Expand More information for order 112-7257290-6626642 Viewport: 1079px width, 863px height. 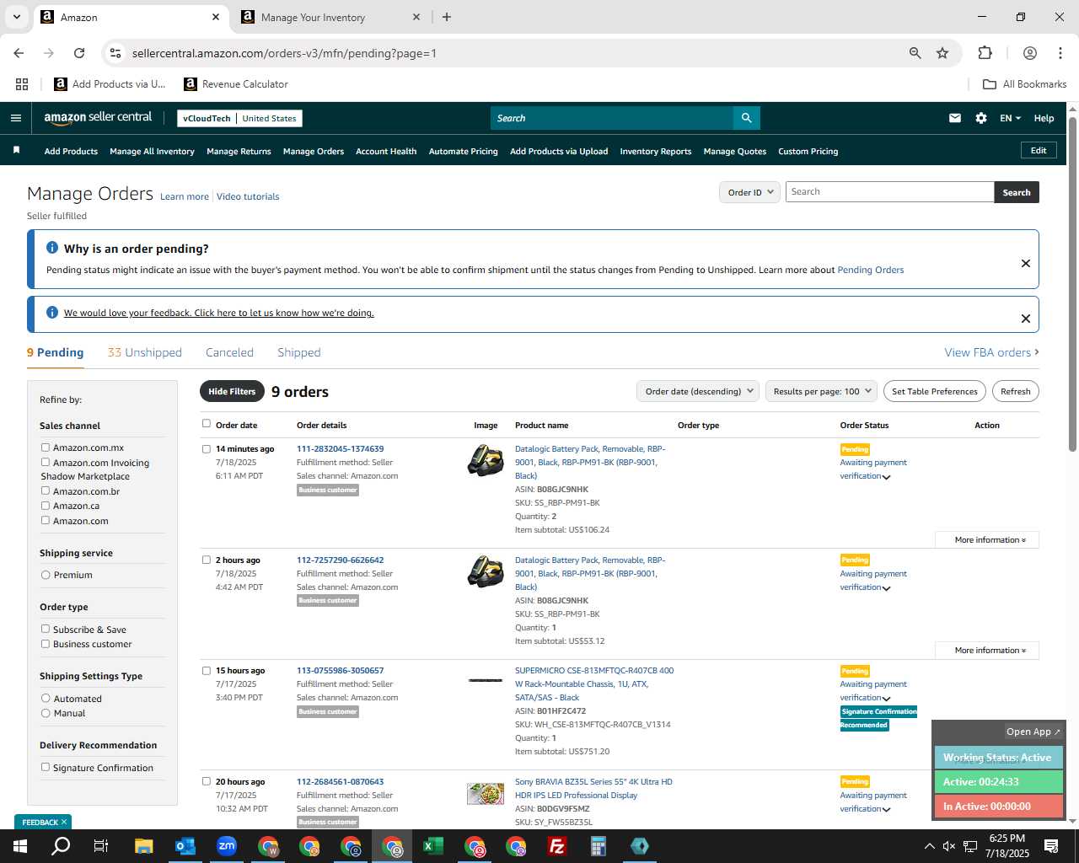(987, 651)
